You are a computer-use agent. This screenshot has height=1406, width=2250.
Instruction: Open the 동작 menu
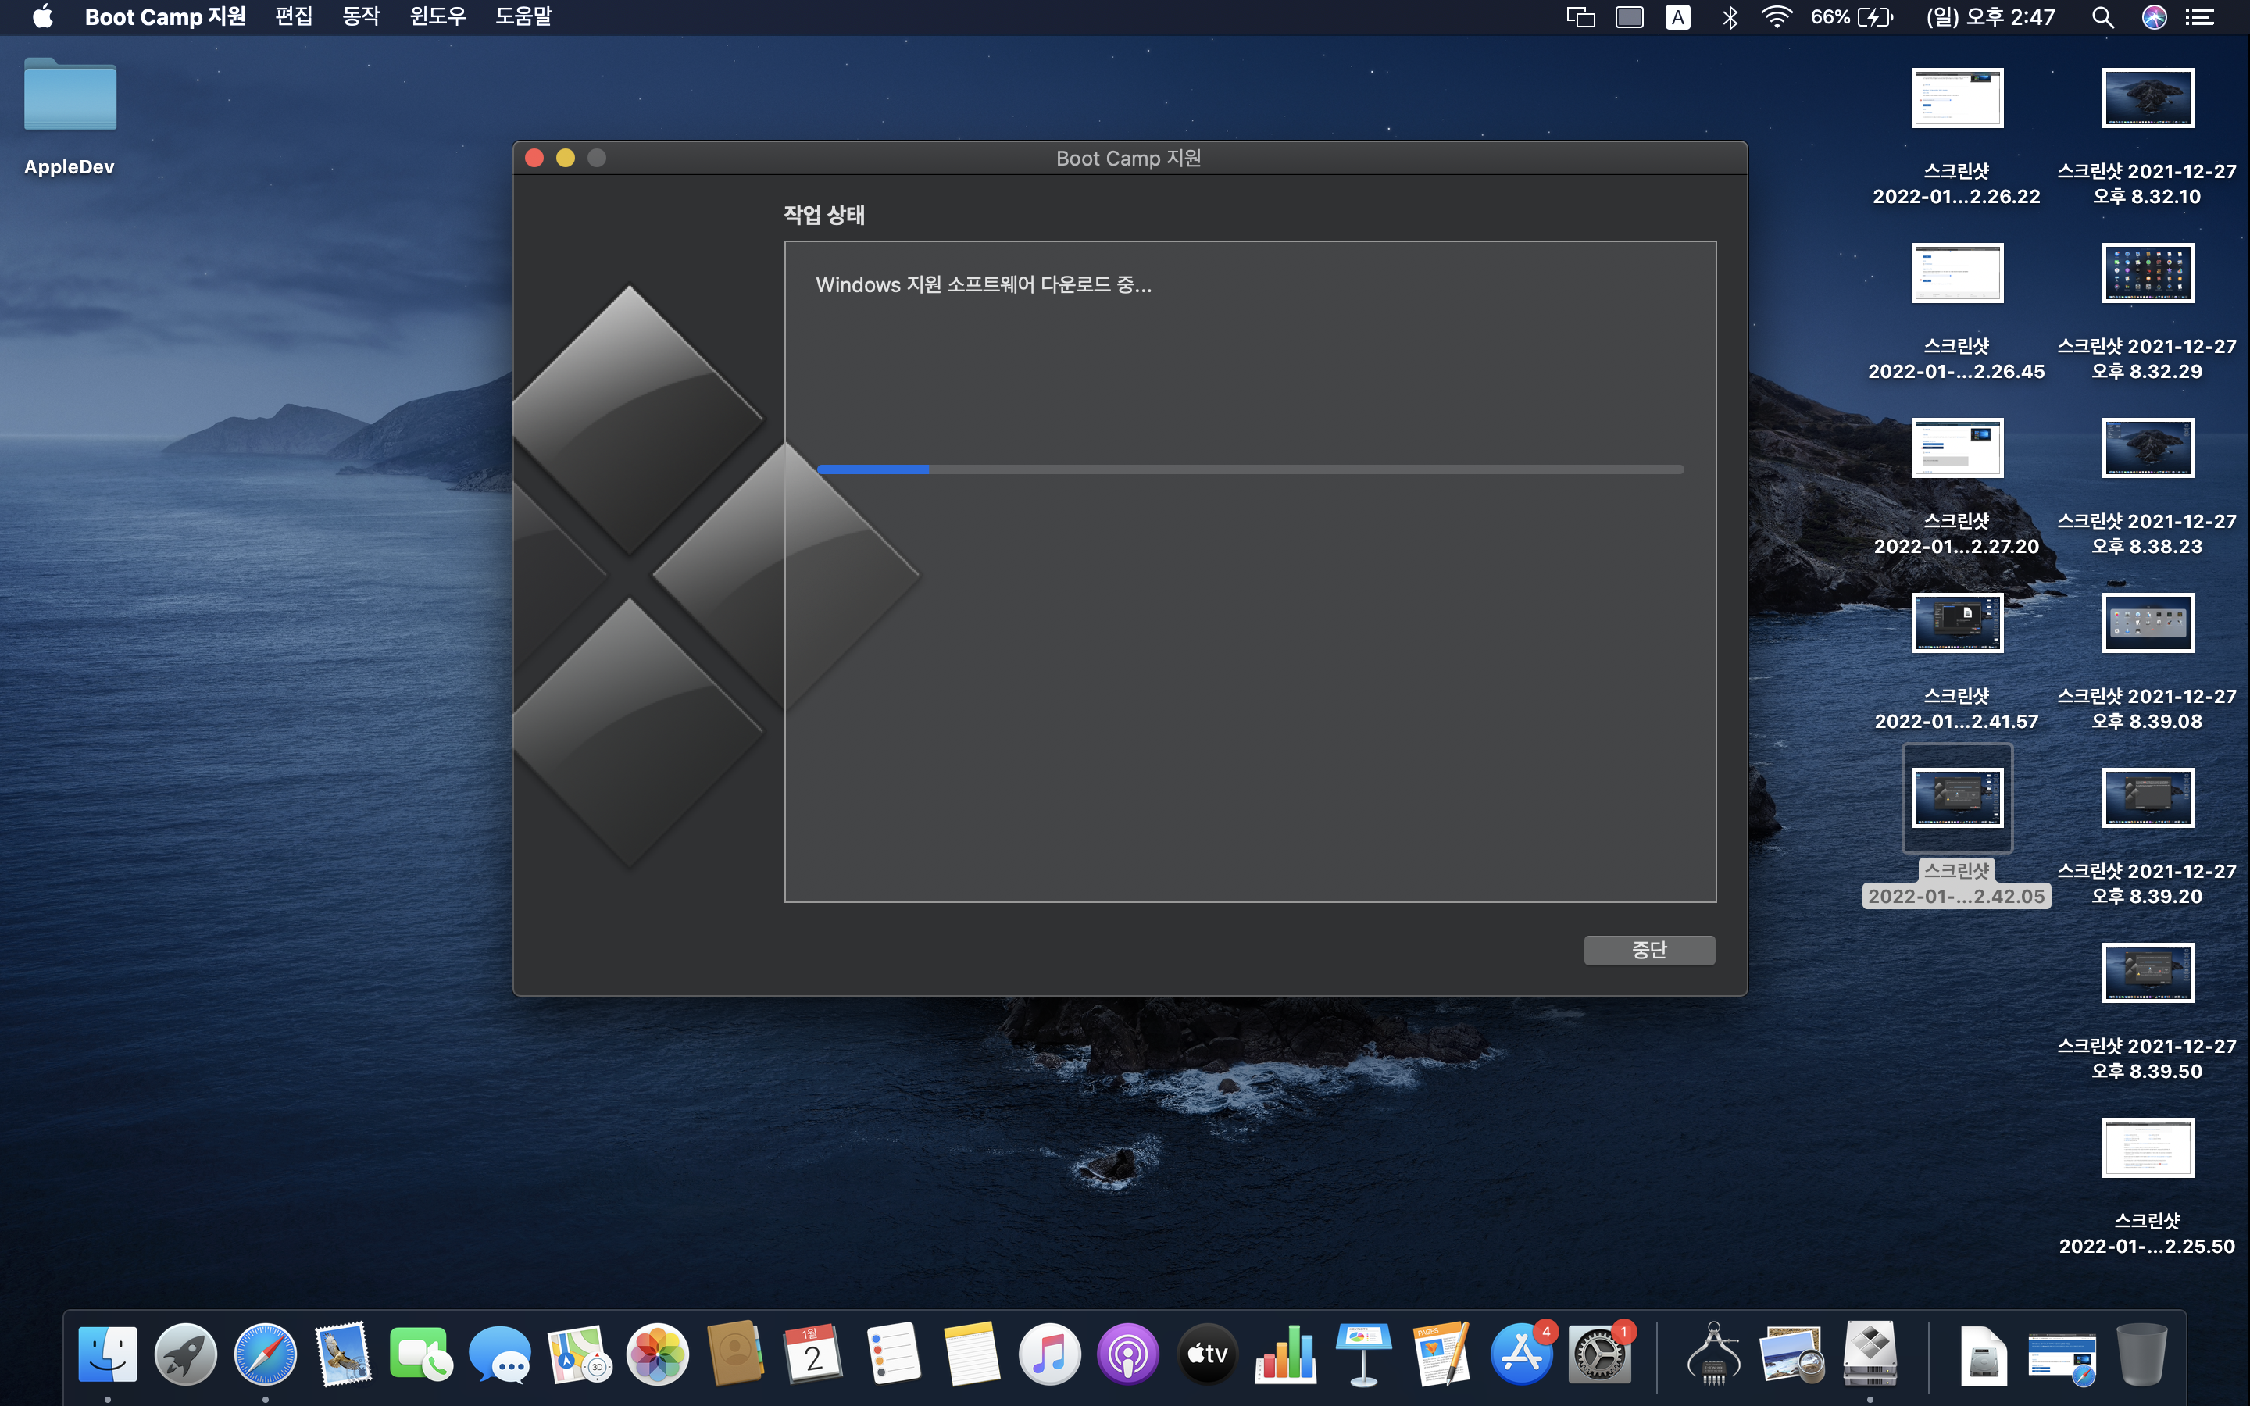coord(361,16)
